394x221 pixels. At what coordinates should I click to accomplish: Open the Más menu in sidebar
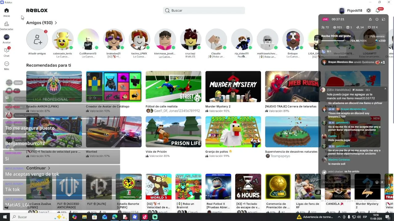tap(6, 66)
